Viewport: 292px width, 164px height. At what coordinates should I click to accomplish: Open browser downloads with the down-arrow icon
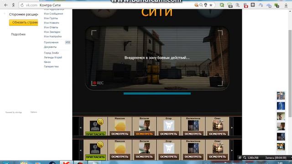[286, 5]
